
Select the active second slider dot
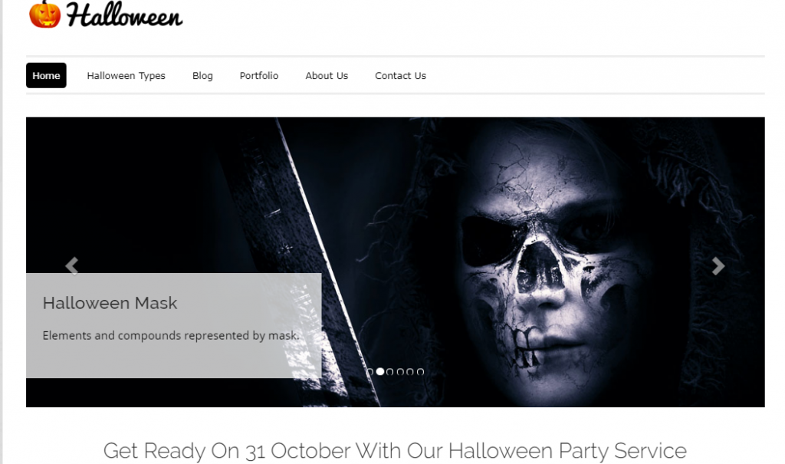(x=380, y=372)
